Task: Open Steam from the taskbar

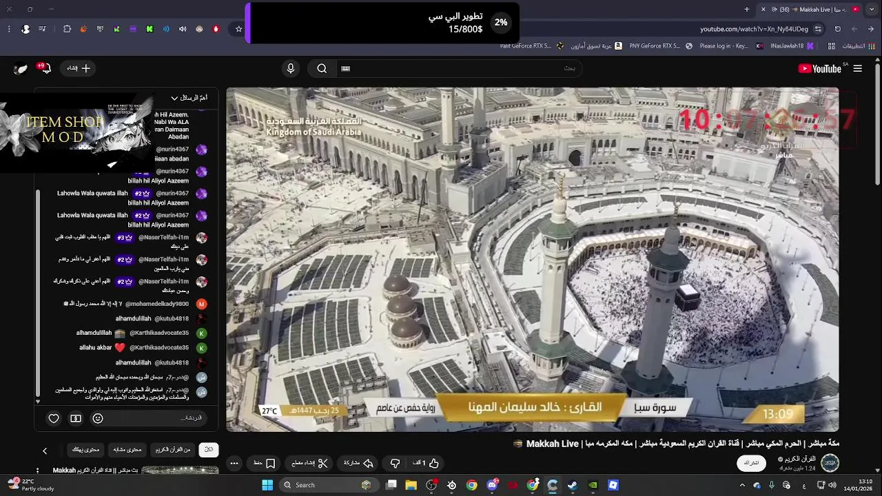Action: coord(572,485)
